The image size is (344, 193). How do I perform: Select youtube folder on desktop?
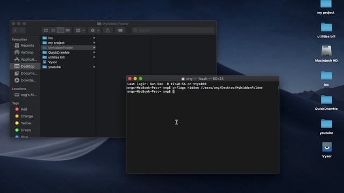click(x=326, y=127)
